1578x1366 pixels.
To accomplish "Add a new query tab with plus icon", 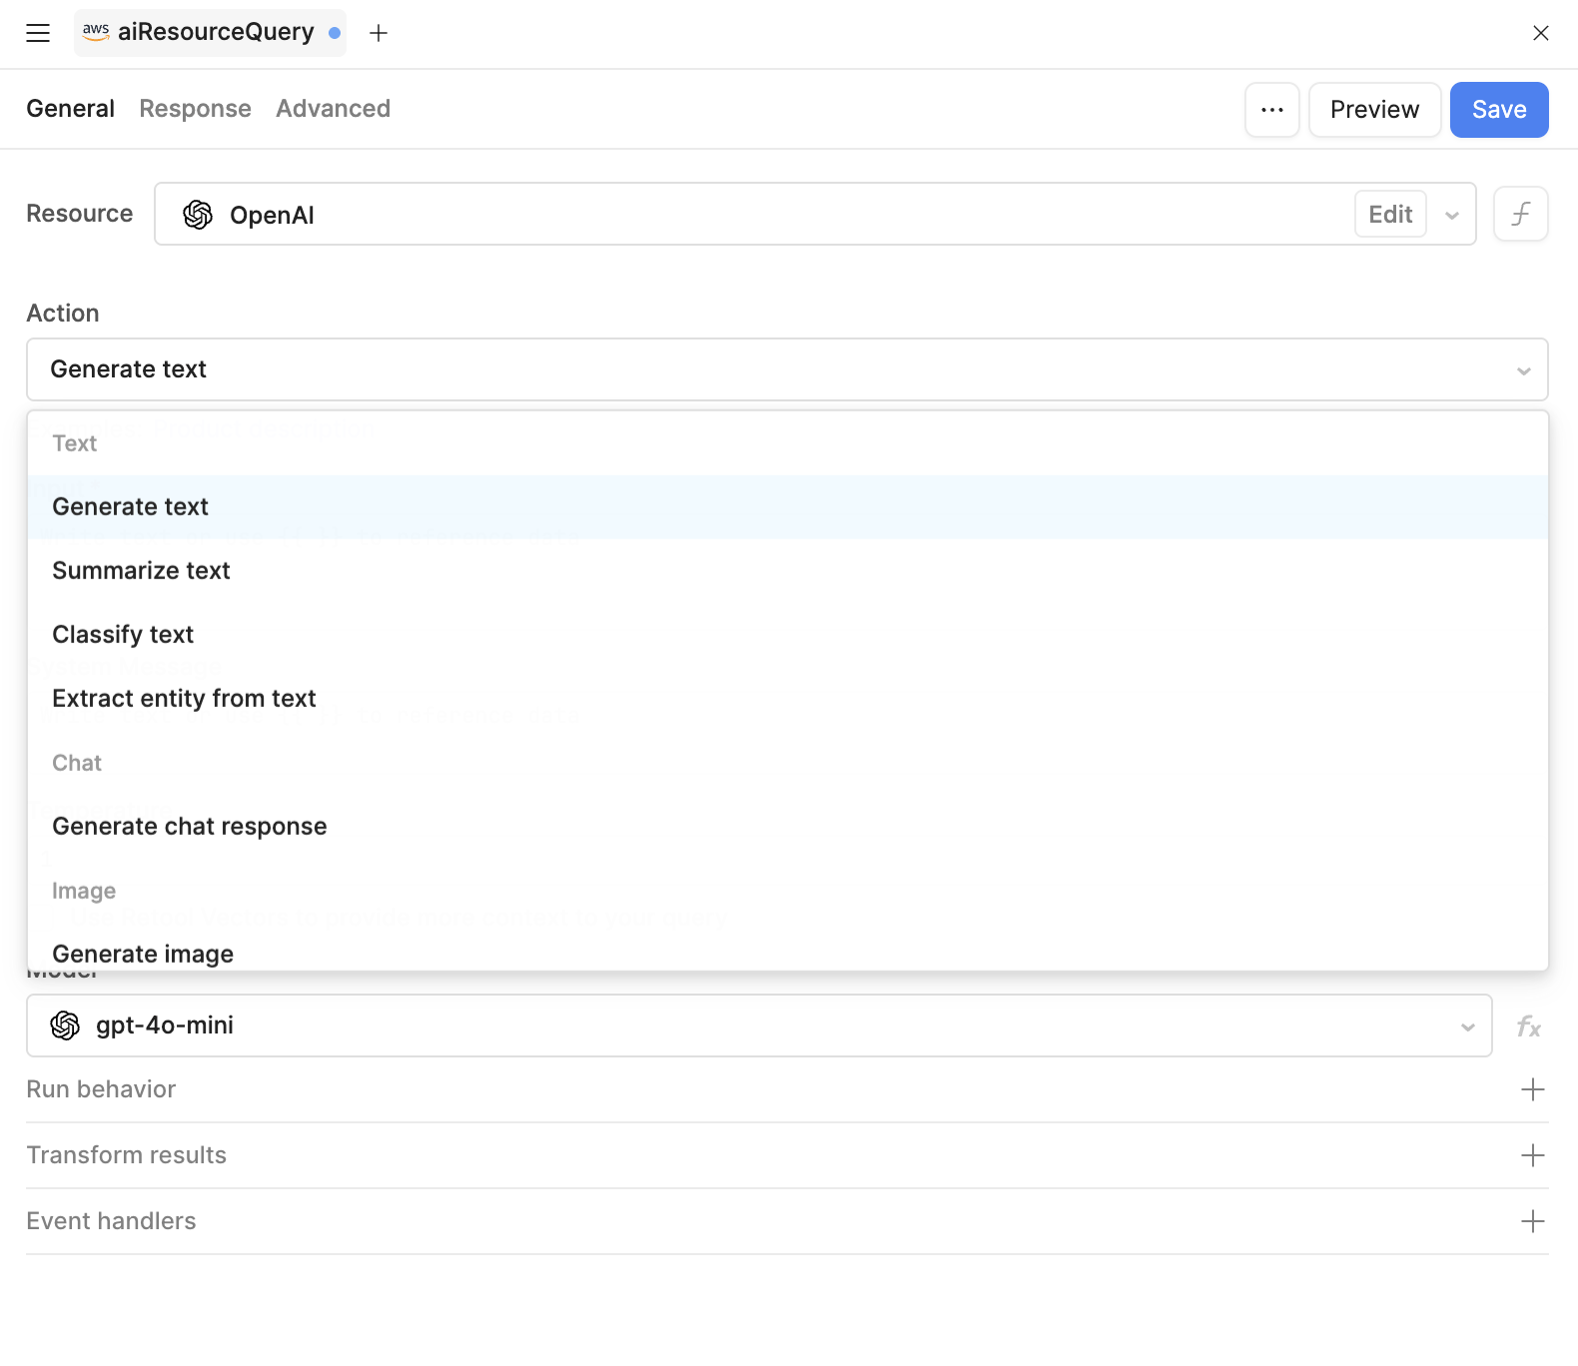I will pyautogui.click(x=379, y=33).
